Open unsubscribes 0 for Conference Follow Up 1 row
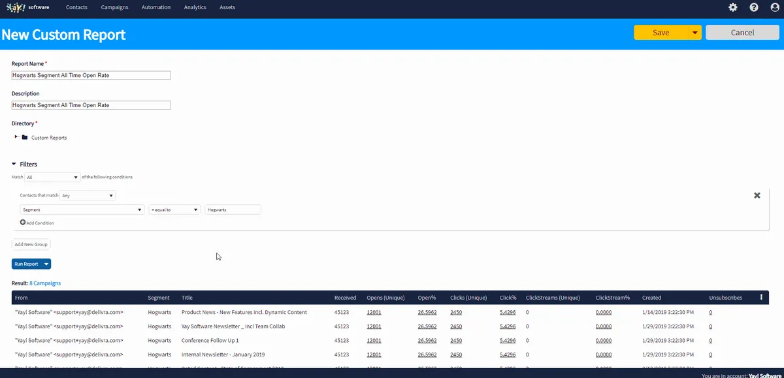The image size is (784, 378). pyautogui.click(x=710, y=340)
